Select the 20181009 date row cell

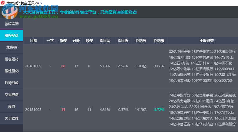tap(33, 66)
